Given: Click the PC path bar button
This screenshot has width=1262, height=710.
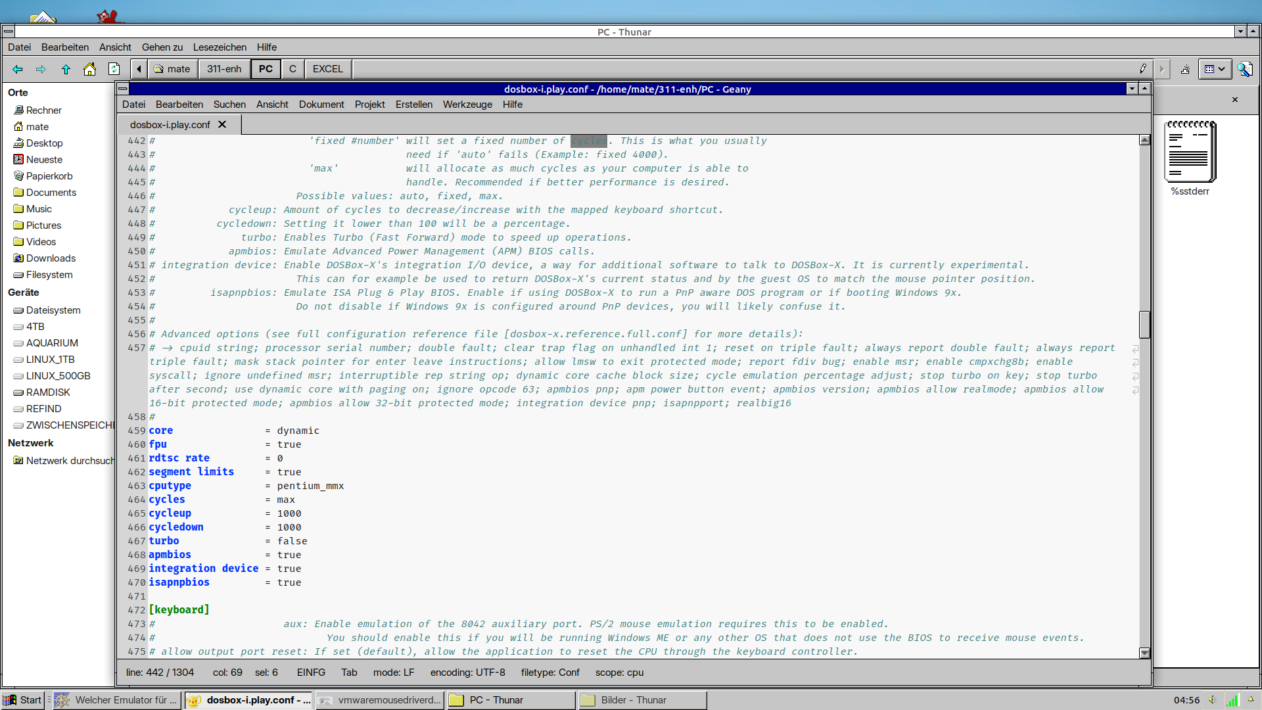Looking at the screenshot, I should point(266,69).
